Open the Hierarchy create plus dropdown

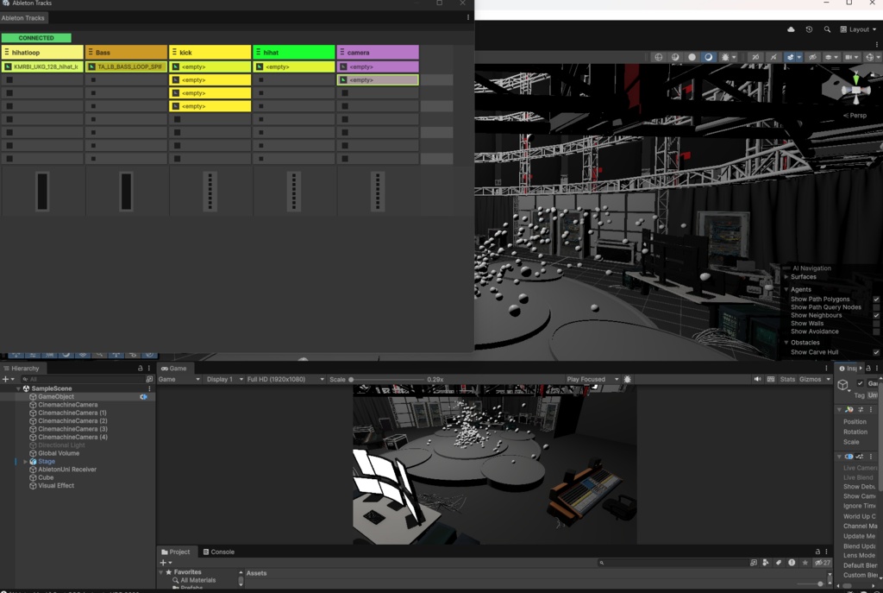tap(8, 379)
